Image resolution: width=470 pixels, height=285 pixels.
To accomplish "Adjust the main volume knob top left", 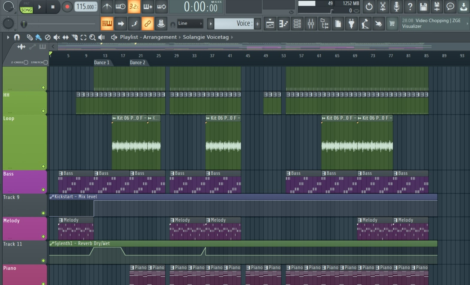I will [x=8, y=7].
